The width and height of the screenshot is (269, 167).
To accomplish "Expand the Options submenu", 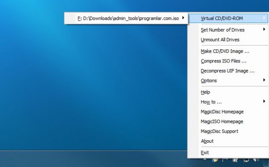I will pyautogui.click(x=228, y=81).
